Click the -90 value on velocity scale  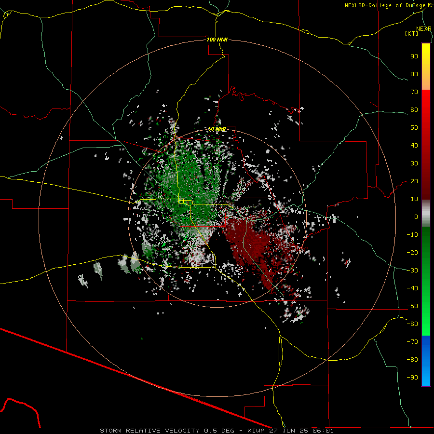coord(412,378)
